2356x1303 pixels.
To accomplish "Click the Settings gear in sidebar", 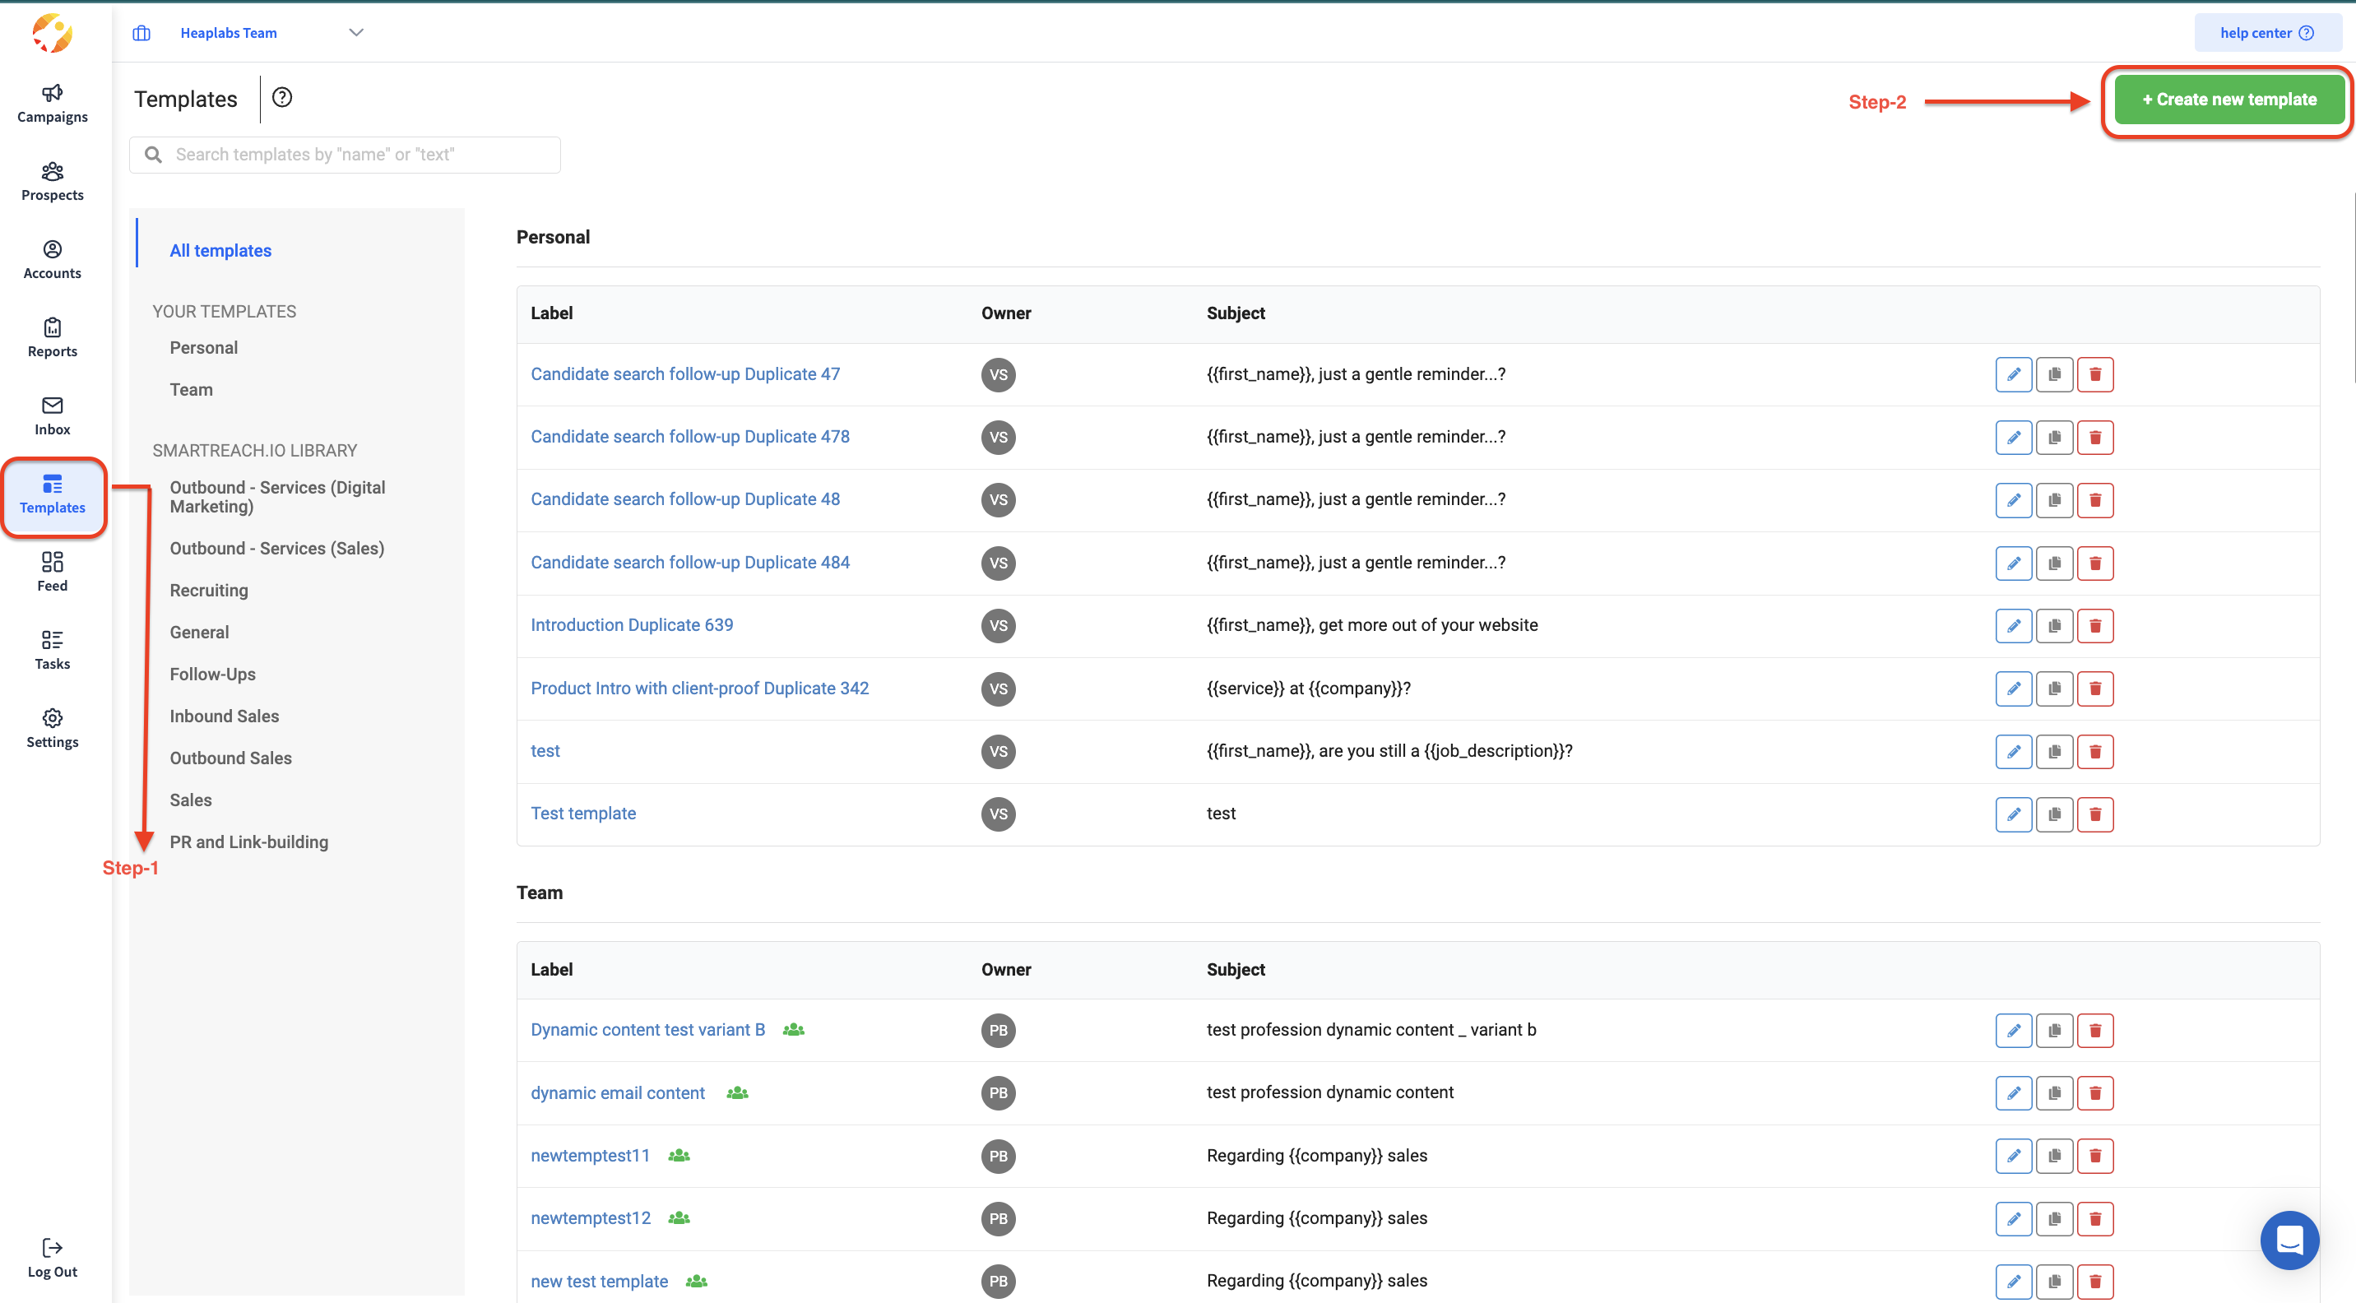I will tap(52, 728).
